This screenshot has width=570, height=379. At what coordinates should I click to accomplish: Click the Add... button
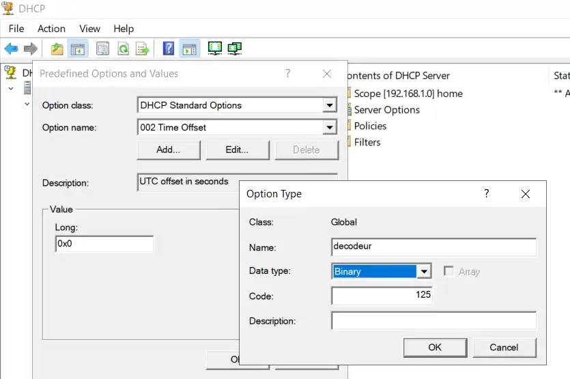coord(168,150)
